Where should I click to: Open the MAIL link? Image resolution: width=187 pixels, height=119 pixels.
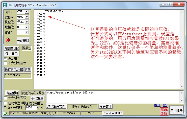[x=157, y=105]
